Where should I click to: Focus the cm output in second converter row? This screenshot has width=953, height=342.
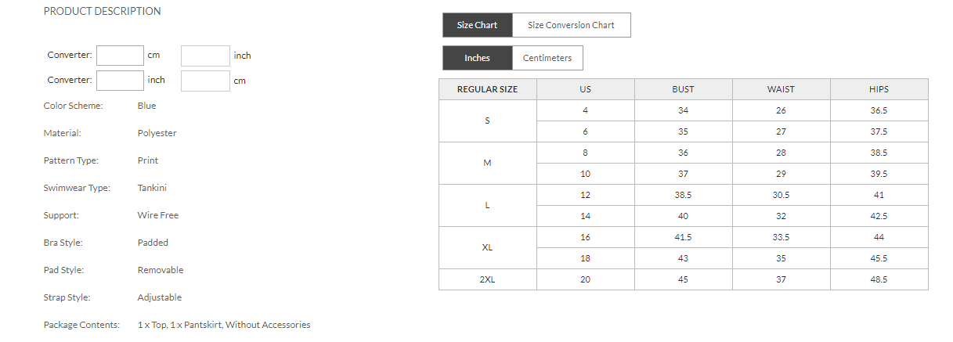tap(205, 80)
